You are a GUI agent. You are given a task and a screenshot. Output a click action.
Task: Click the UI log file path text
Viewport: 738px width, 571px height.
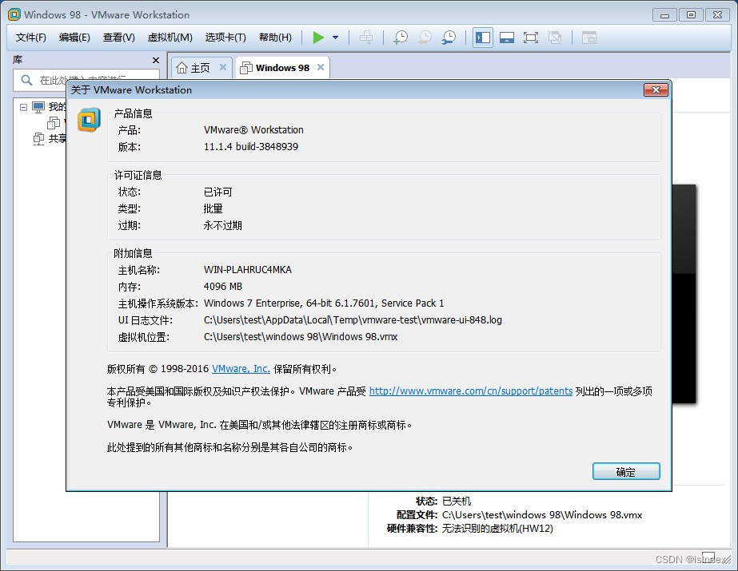[353, 320]
